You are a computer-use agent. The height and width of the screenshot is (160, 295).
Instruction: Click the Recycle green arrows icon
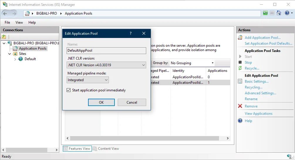click(240, 68)
